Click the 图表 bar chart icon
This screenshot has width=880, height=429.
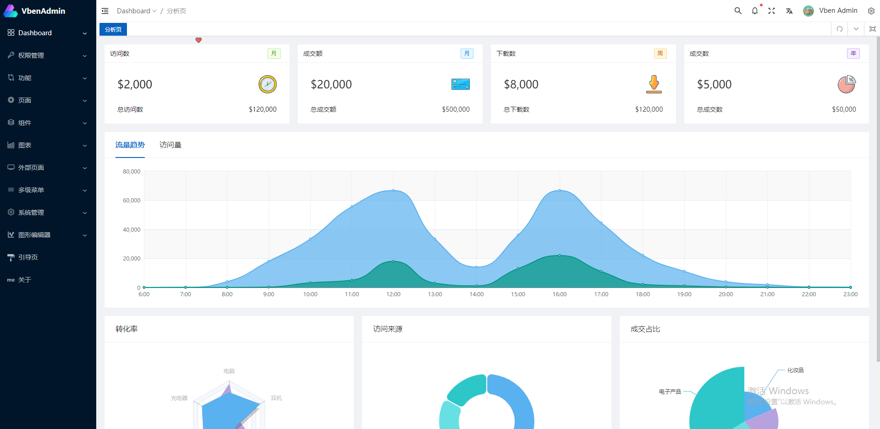point(11,145)
